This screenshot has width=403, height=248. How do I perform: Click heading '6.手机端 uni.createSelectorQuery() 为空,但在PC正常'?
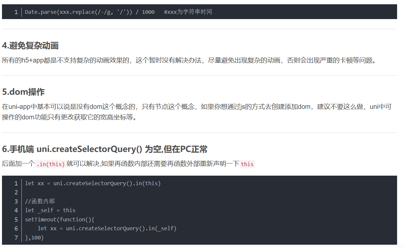105,149
